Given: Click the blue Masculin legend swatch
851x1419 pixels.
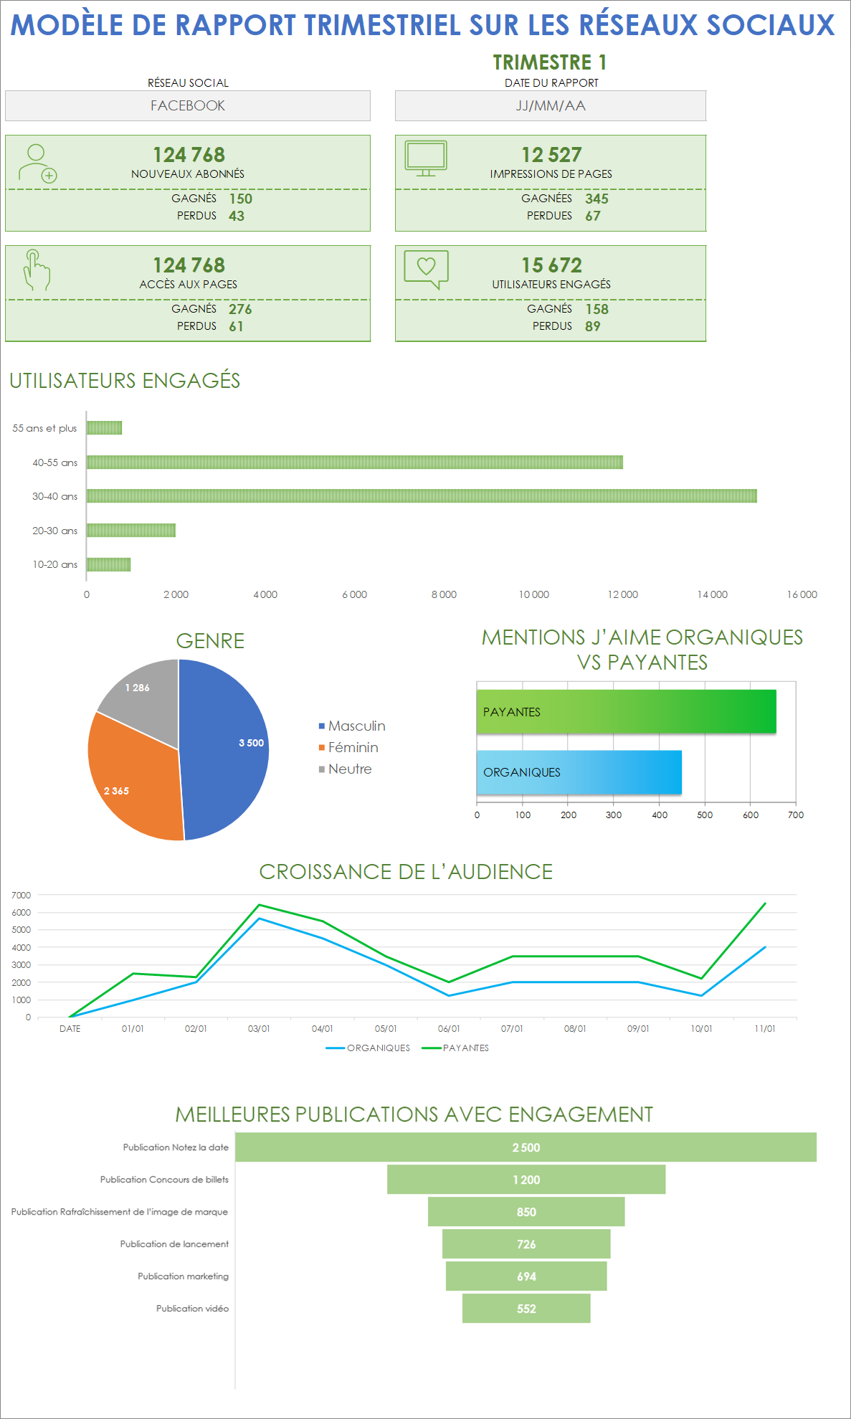Looking at the screenshot, I should (322, 726).
